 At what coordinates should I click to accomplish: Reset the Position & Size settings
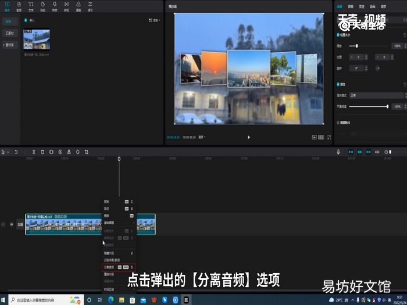405,35
